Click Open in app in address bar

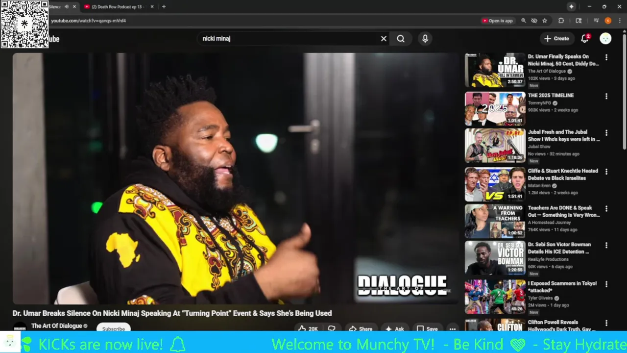(498, 21)
